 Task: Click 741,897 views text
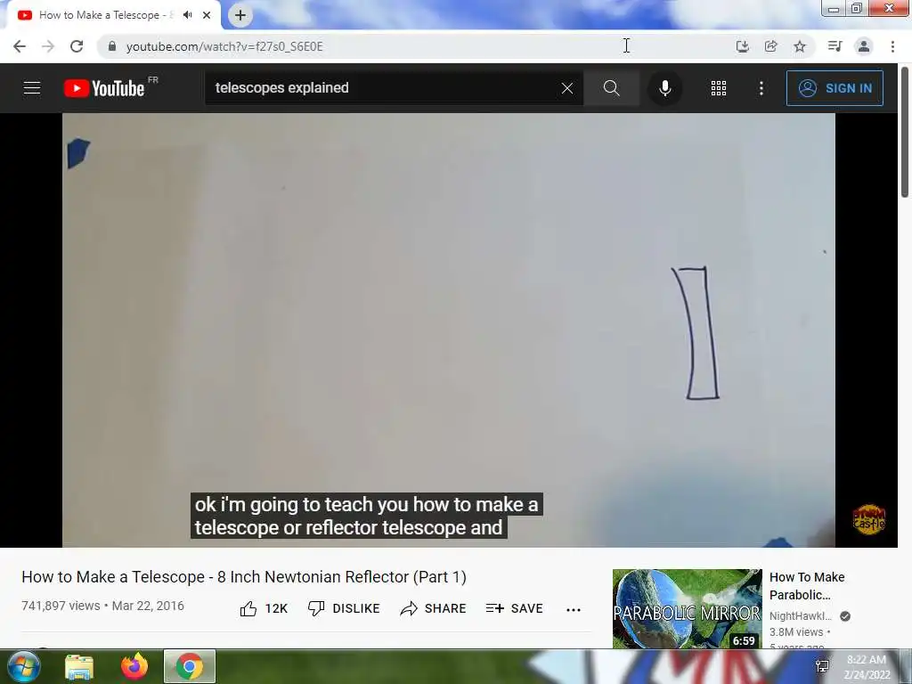tap(61, 606)
